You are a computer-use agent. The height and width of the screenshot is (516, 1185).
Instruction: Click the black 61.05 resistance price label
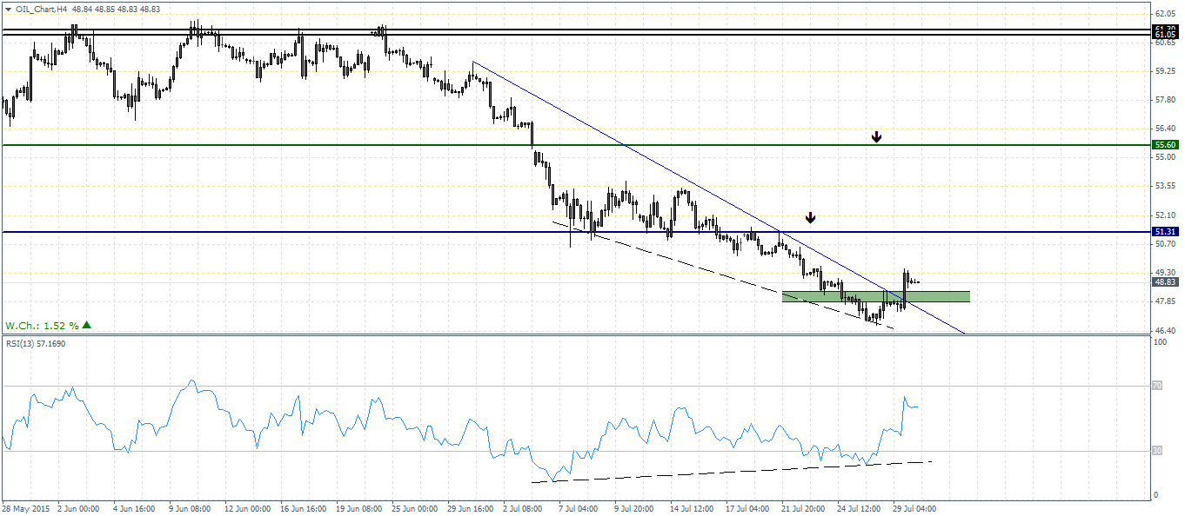(x=1165, y=35)
